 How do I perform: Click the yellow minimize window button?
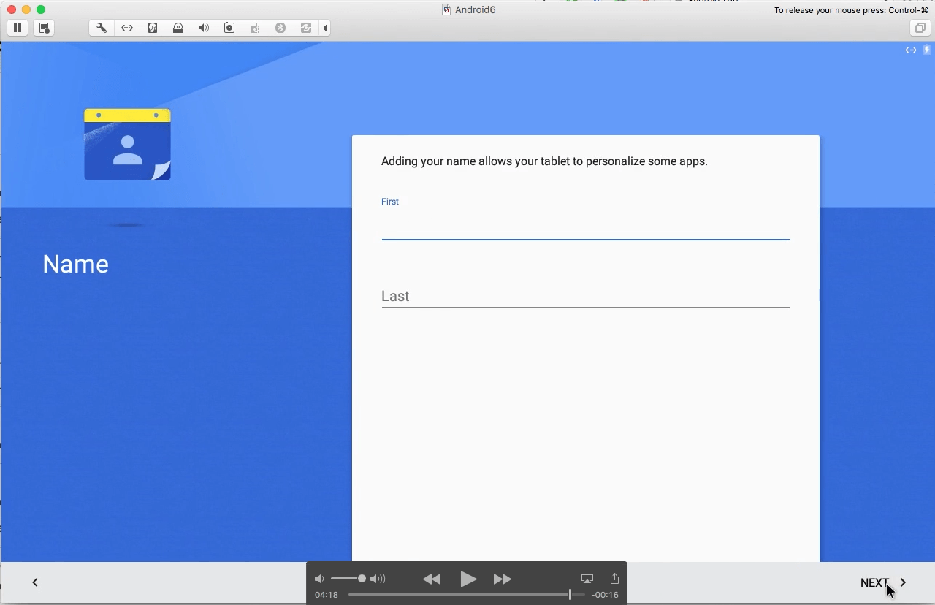[26, 9]
